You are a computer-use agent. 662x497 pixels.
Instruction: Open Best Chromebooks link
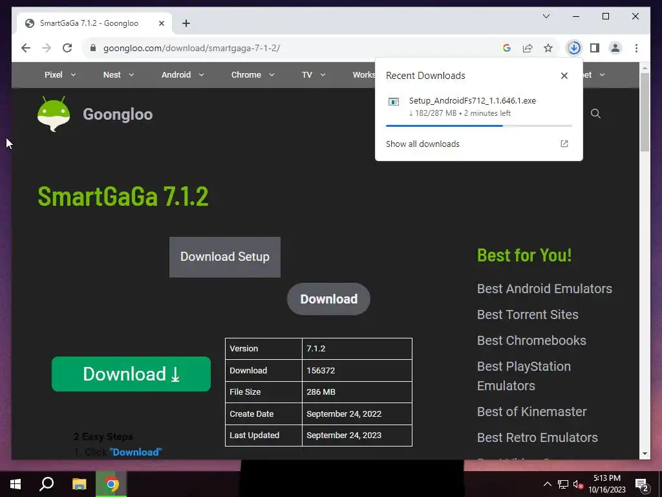point(531,340)
